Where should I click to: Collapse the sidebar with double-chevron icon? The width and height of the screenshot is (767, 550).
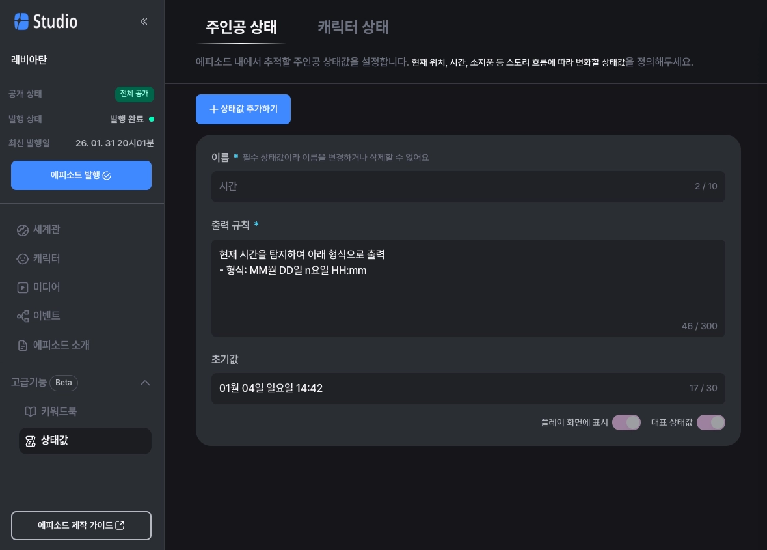[x=144, y=21]
